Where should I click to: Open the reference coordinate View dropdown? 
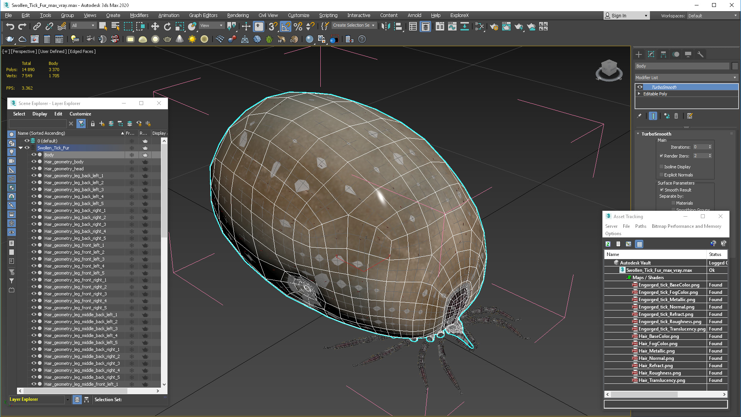[x=211, y=25]
